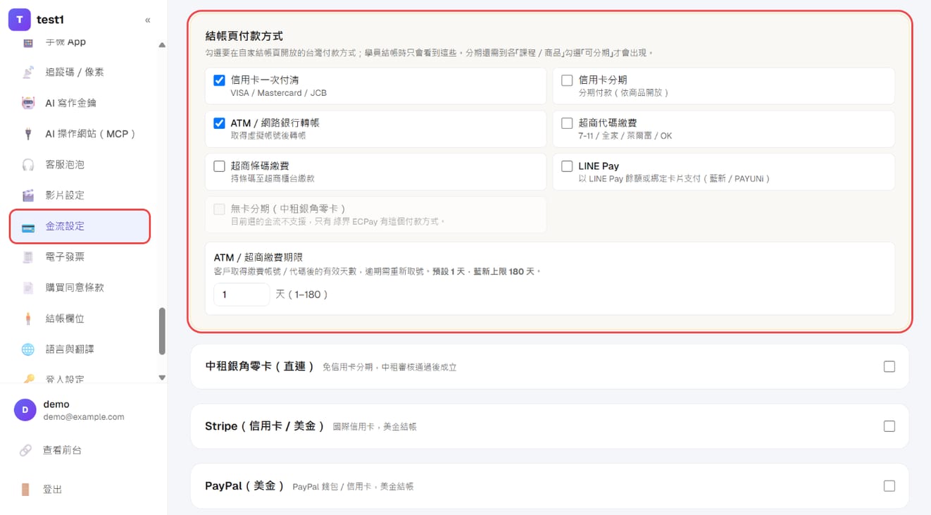
Task: Click the video settings clapperboard icon
Action: (x=28, y=195)
